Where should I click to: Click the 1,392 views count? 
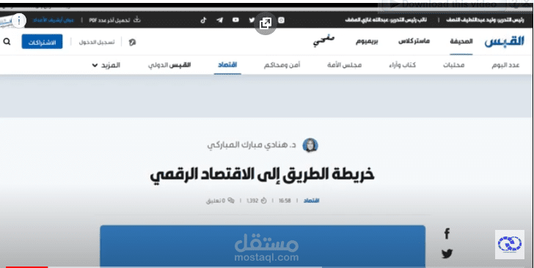click(x=252, y=201)
